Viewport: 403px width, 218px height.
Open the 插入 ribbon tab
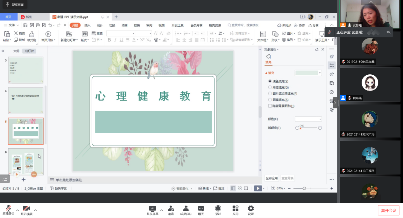coord(87,25)
